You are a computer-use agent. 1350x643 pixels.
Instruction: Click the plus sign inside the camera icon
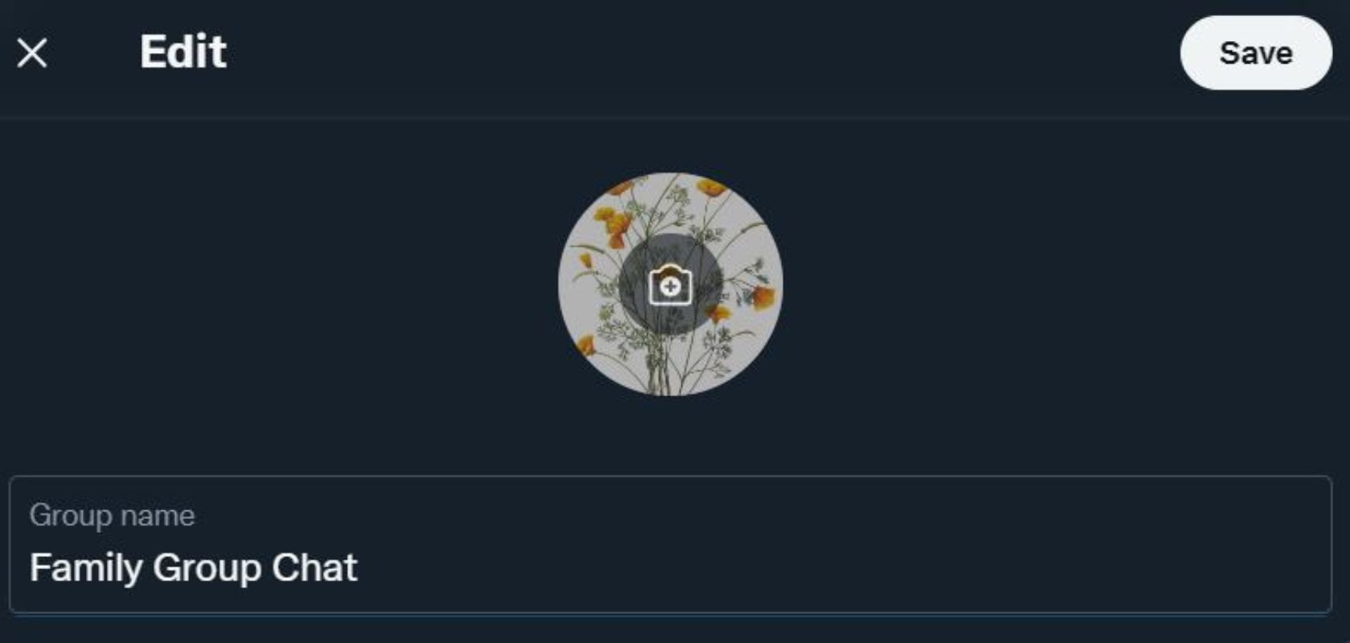pos(670,286)
